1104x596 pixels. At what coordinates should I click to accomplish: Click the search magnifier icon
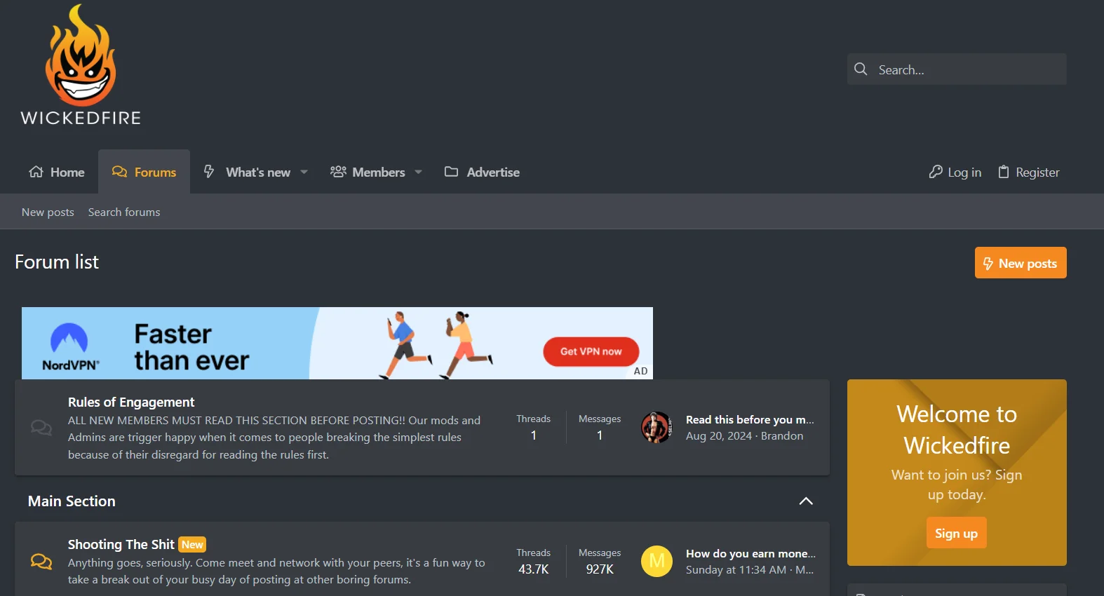pos(861,69)
